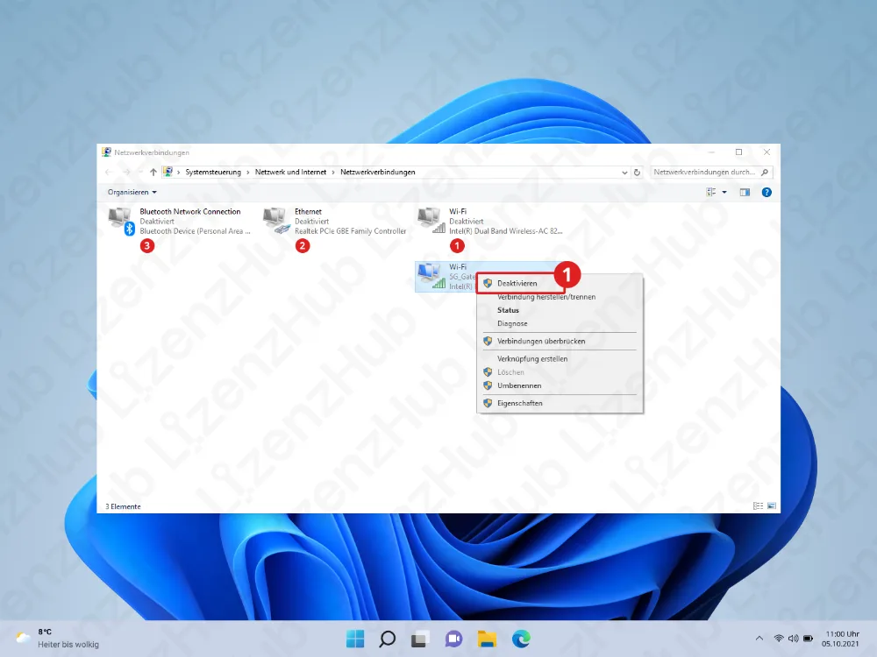Click the volume icon in the system tray
This screenshot has width=877, height=657.
tap(793, 639)
